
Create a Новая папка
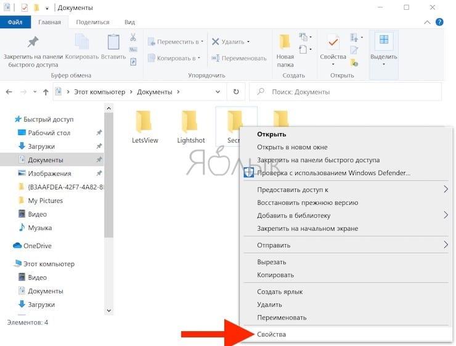[x=285, y=51]
